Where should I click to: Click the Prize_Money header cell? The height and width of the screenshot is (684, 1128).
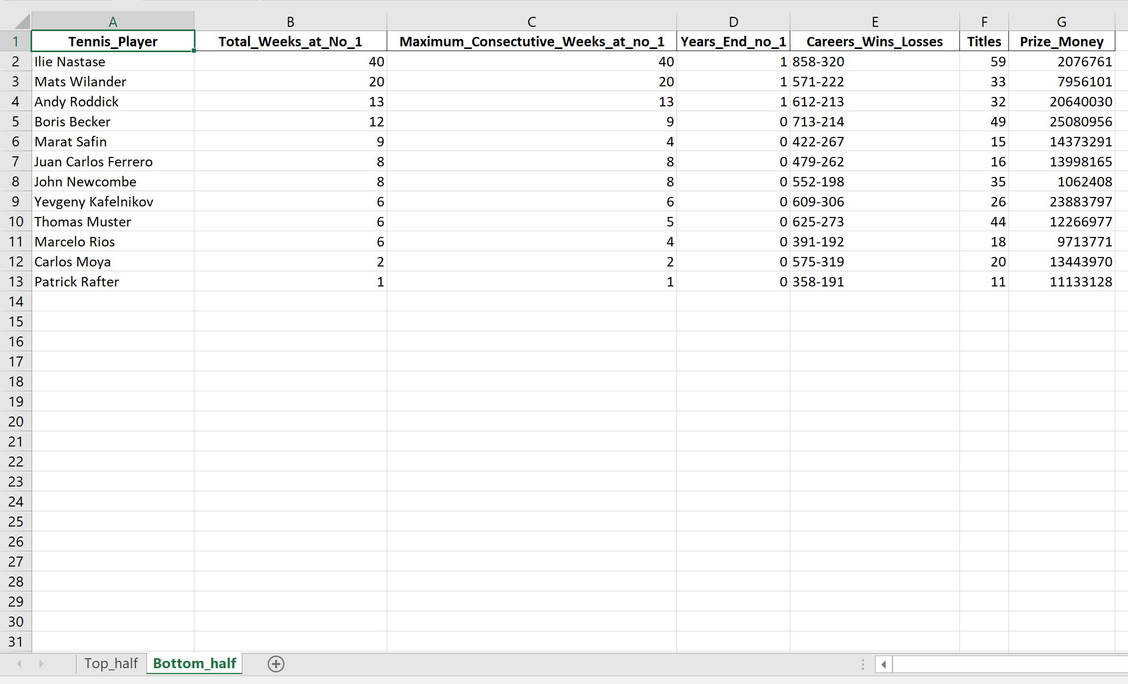pyautogui.click(x=1062, y=42)
